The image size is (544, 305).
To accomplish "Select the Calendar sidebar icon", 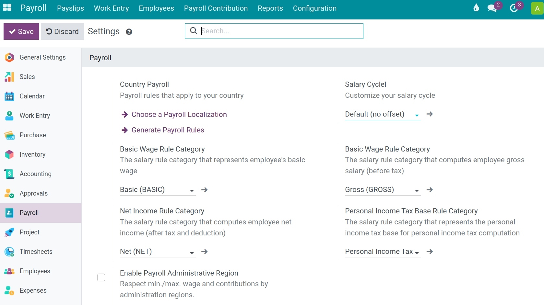I will [9, 96].
